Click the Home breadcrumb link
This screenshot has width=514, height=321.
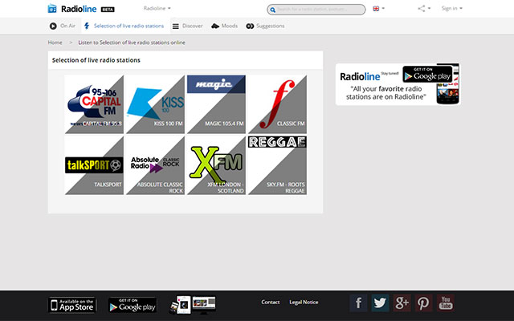coord(55,43)
